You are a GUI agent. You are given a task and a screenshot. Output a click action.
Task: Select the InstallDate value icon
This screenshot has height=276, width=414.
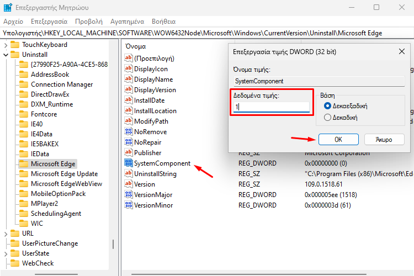[x=128, y=100]
